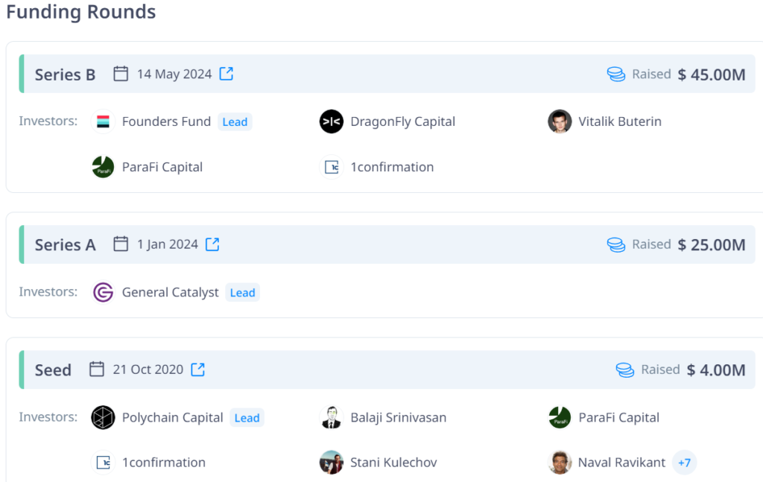Click the Founders Fund flag logo

[104, 121]
